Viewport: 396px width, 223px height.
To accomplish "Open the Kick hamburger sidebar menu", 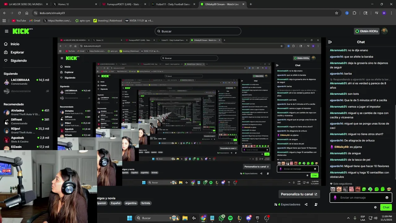I will pyautogui.click(x=6, y=31).
